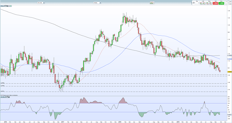Click the Price label on chart panel
232x123 pixels.
2,6
